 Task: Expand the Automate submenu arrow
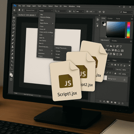(x=52, y=54)
